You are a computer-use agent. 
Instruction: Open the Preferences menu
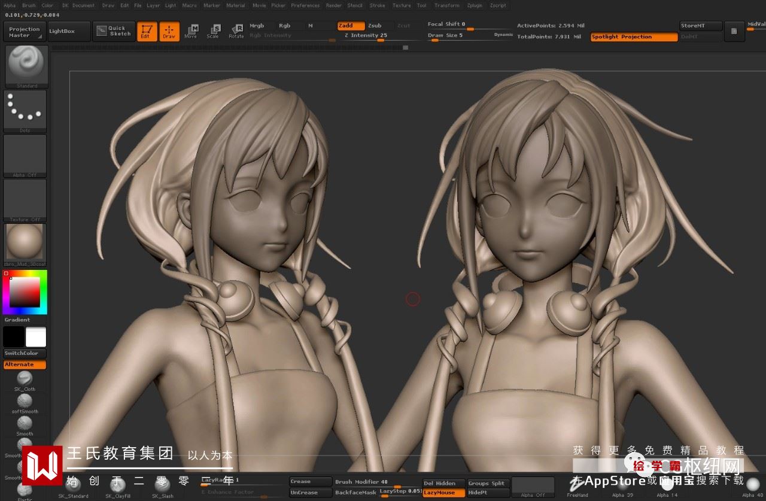(x=305, y=5)
